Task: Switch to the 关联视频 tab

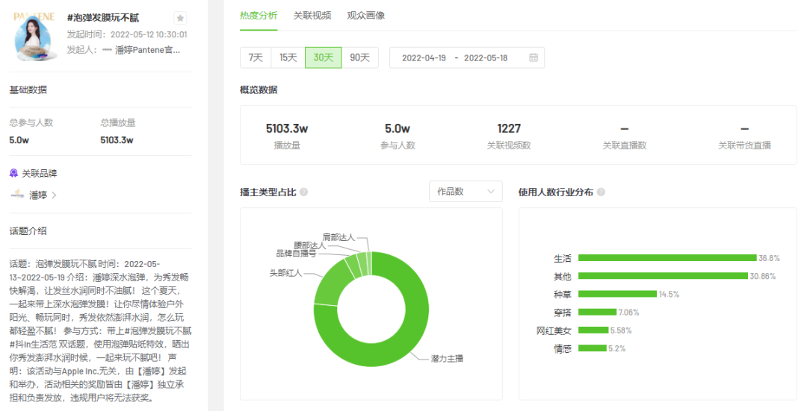Action: pos(312,16)
